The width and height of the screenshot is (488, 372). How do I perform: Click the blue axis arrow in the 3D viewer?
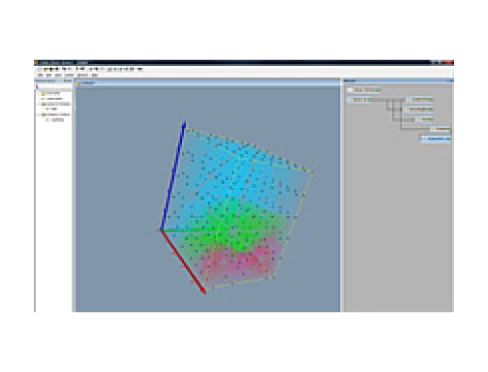pos(173,176)
